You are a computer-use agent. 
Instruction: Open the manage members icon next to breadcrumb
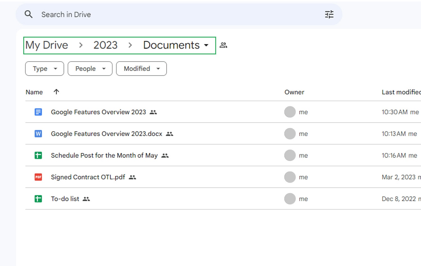coord(223,45)
